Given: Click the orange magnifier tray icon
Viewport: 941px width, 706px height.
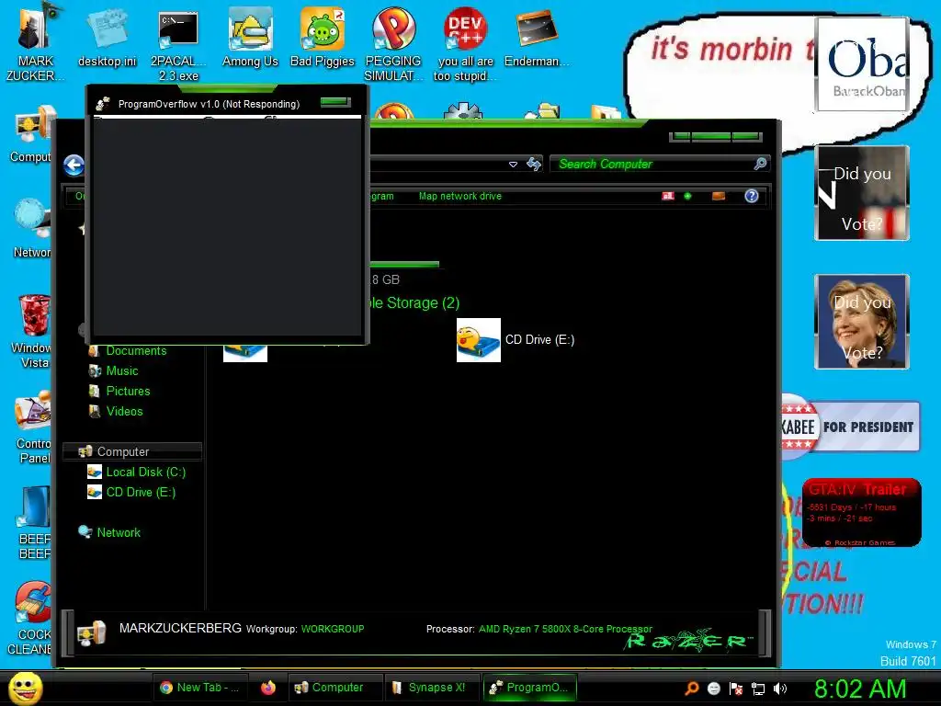Looking at the screenshot, I should pos(691,689).
